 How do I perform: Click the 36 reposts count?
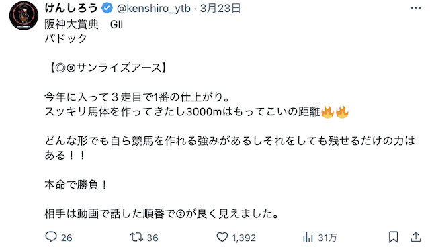pos(153,238)
